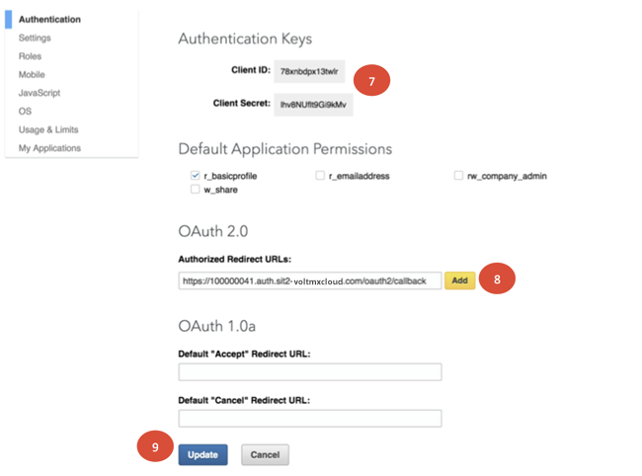Open the Mobile sidebar item
Image resolution: width=642 pixels, height=476 pixels.
point(32,75)
